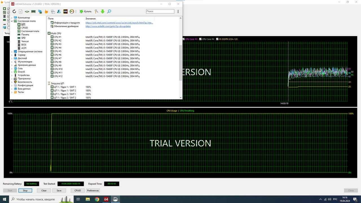Click the benchmark gauge toolbar icon
Screen dimensions: 361x203
click(72, 11)
